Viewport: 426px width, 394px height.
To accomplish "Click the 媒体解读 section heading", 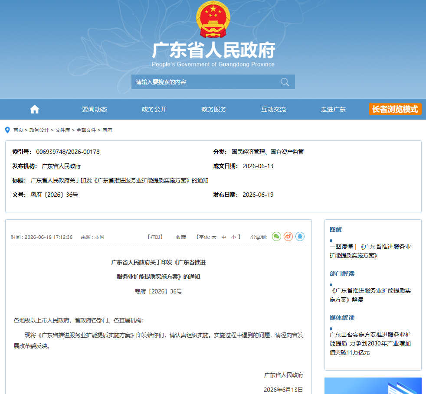I will coord(342,318).
